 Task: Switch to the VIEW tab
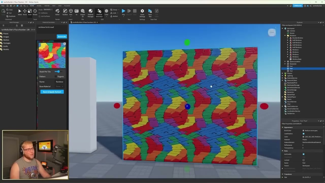60,6
